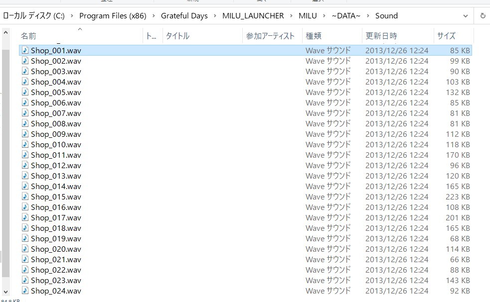Select the Shop_012.wav audio icon

(25, 165)
